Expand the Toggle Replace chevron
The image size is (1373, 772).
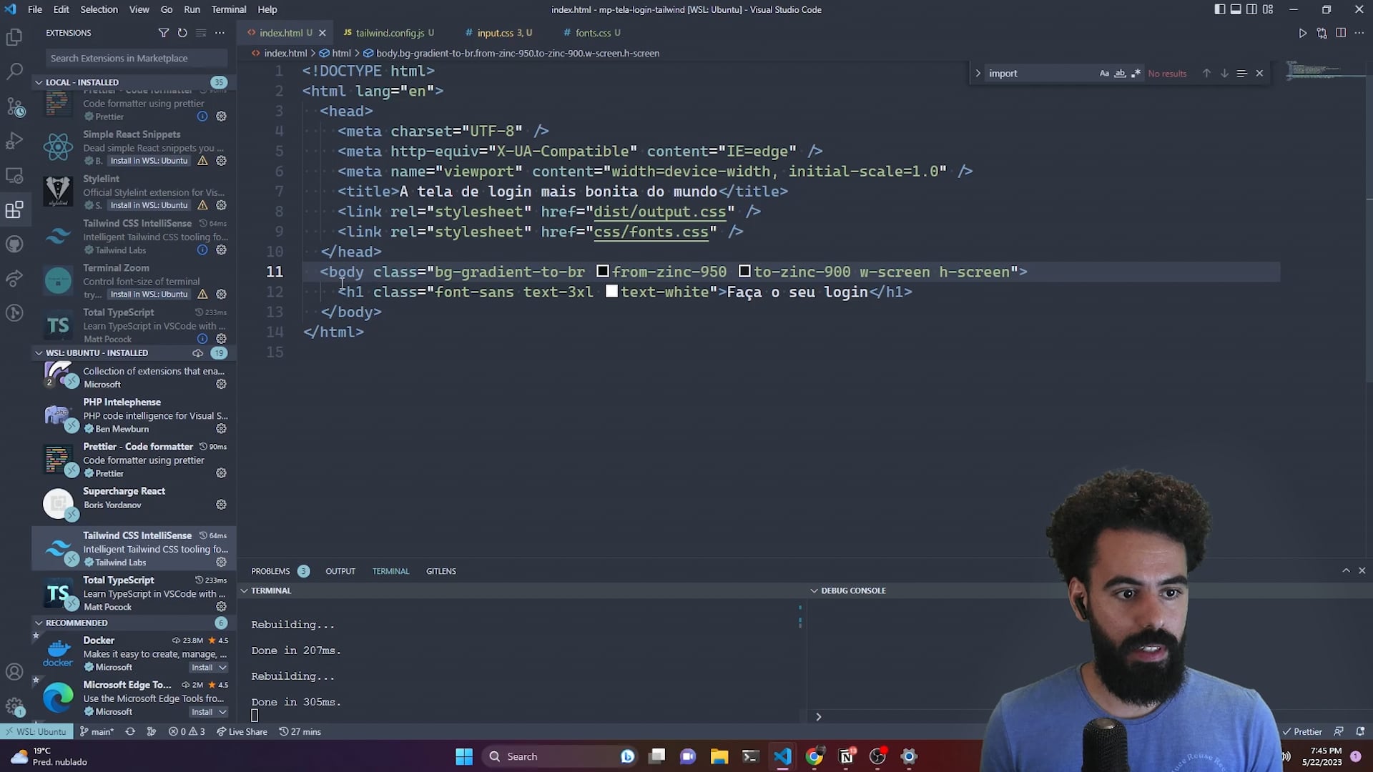pyautogui.click(x=978, y=73)
